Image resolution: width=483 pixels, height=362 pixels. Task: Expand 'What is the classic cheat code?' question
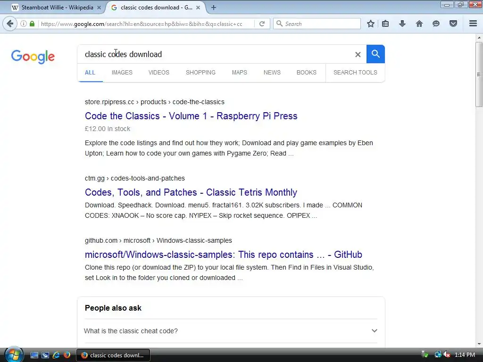(231, 331)
